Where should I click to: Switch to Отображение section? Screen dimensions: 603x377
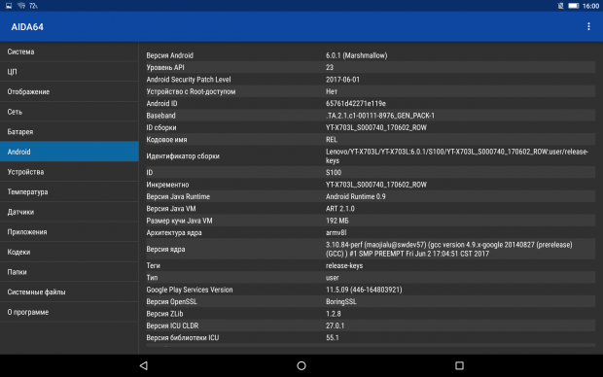(x=69, y=91)
